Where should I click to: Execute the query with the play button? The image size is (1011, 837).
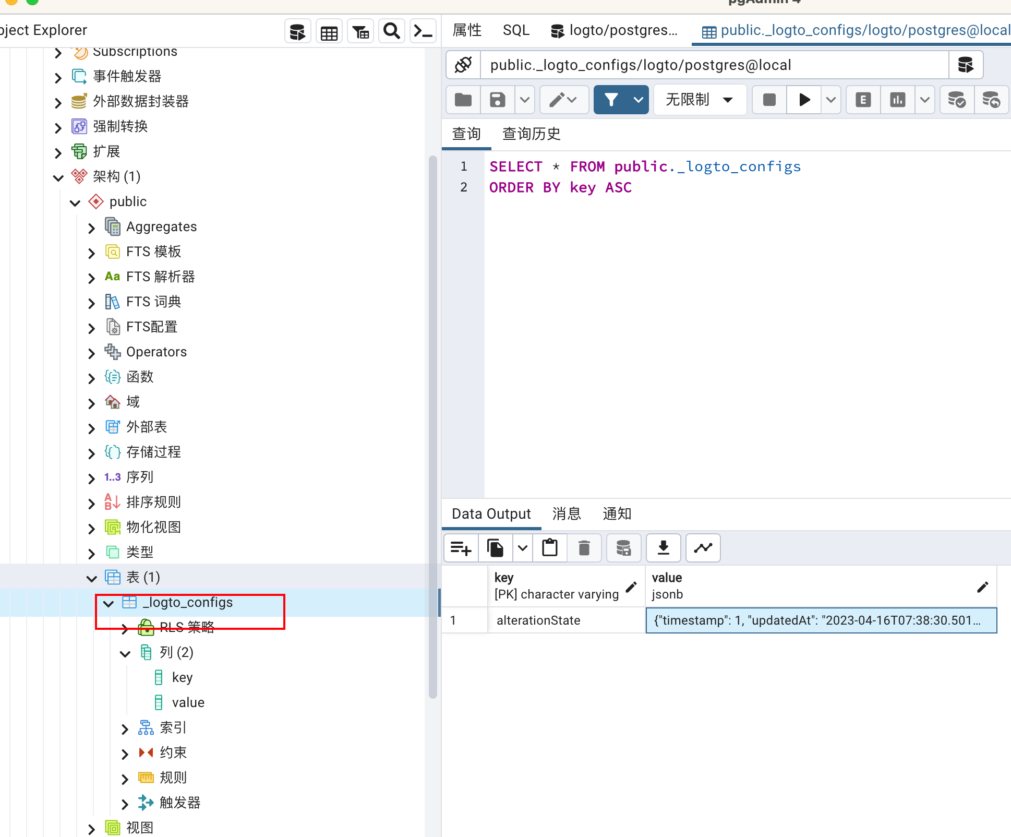click(804, 100)
